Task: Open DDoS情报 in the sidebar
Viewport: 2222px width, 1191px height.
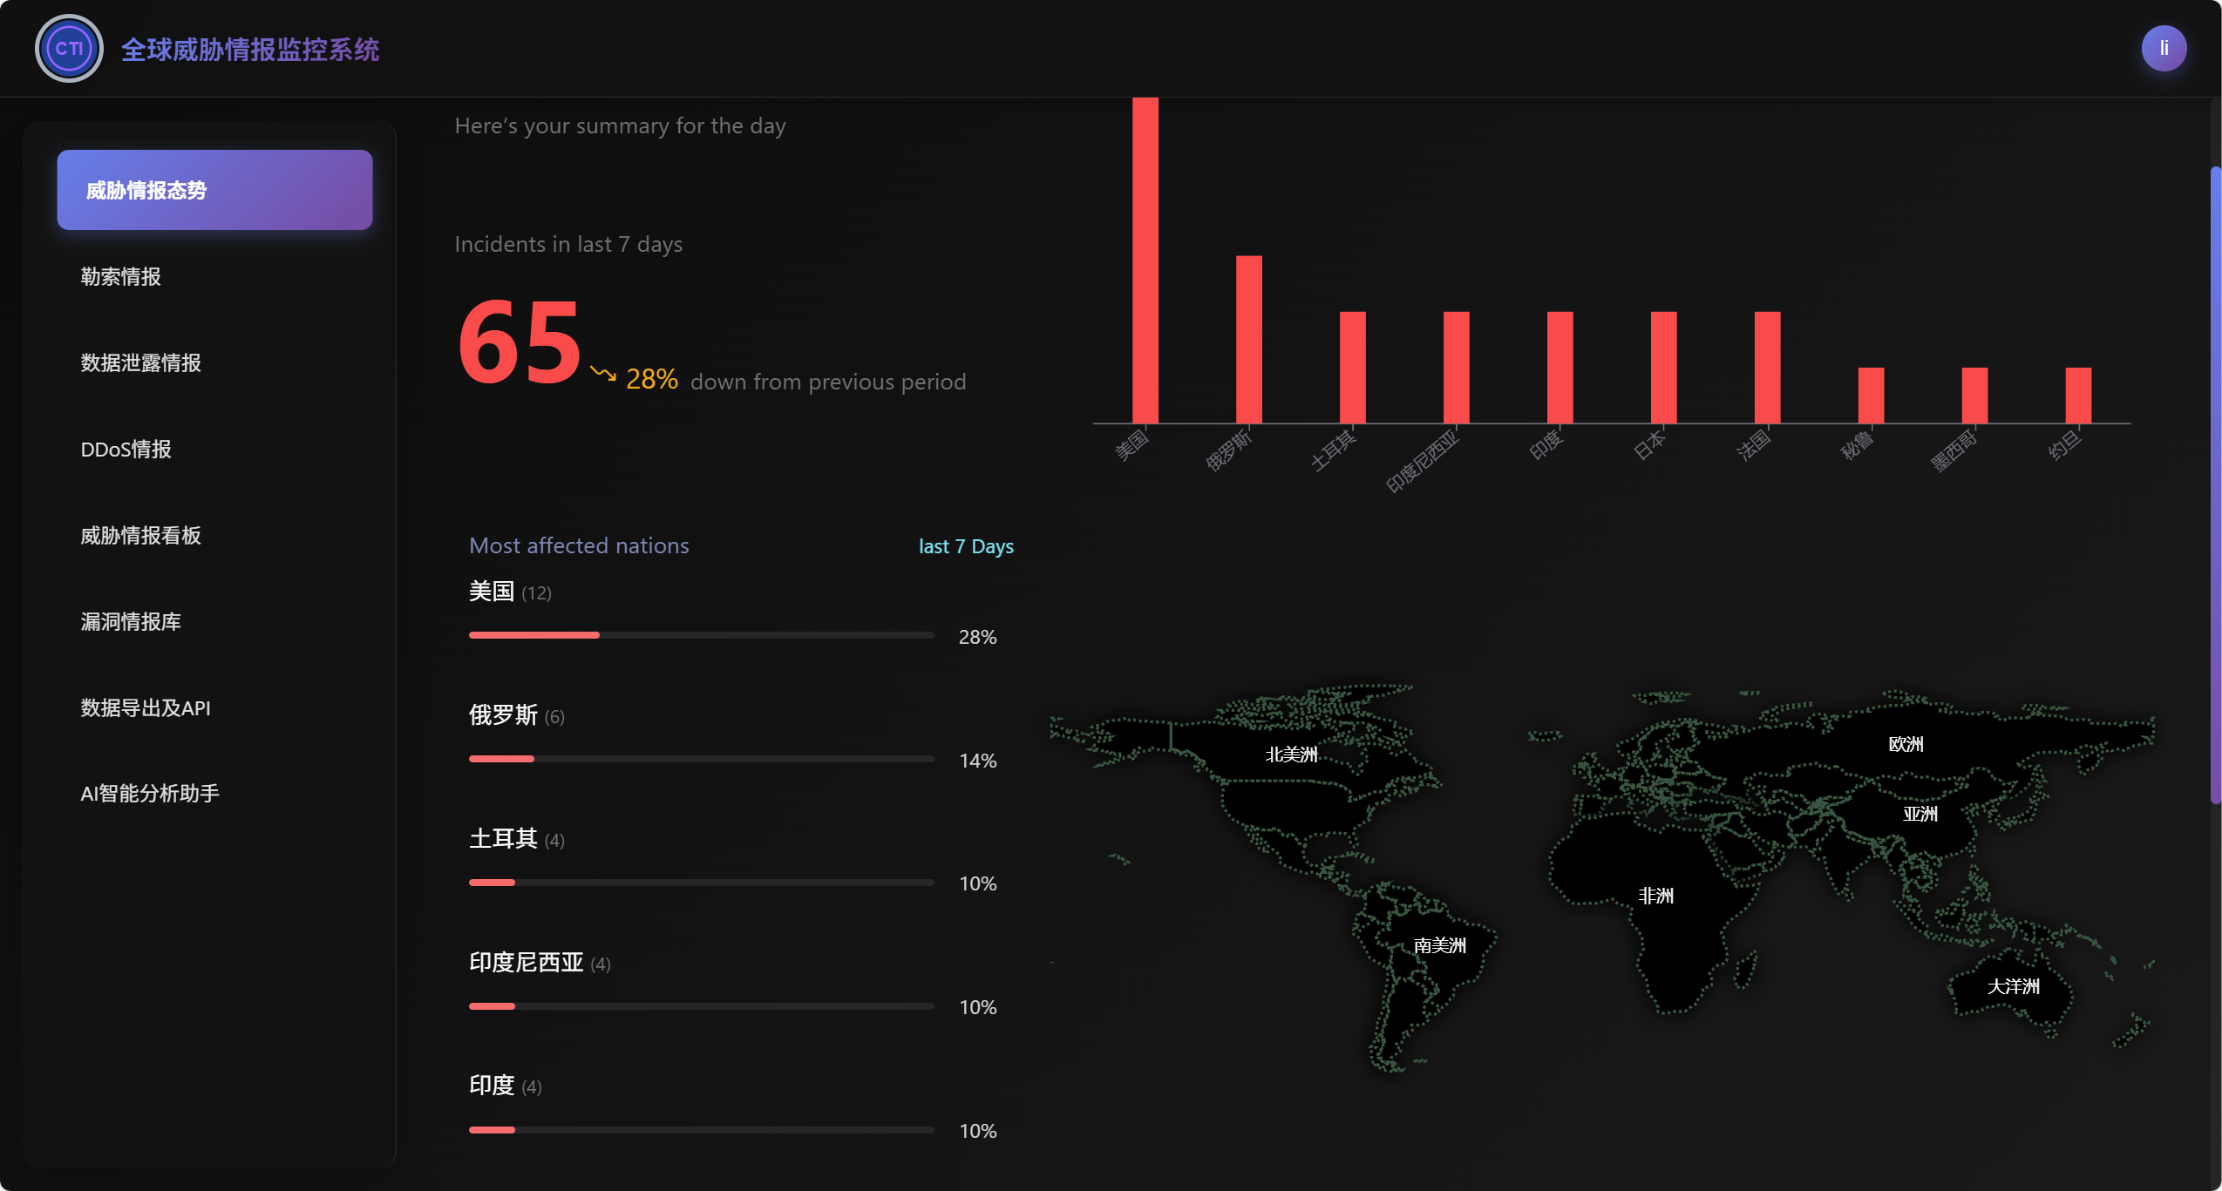Action: (126, 449)
